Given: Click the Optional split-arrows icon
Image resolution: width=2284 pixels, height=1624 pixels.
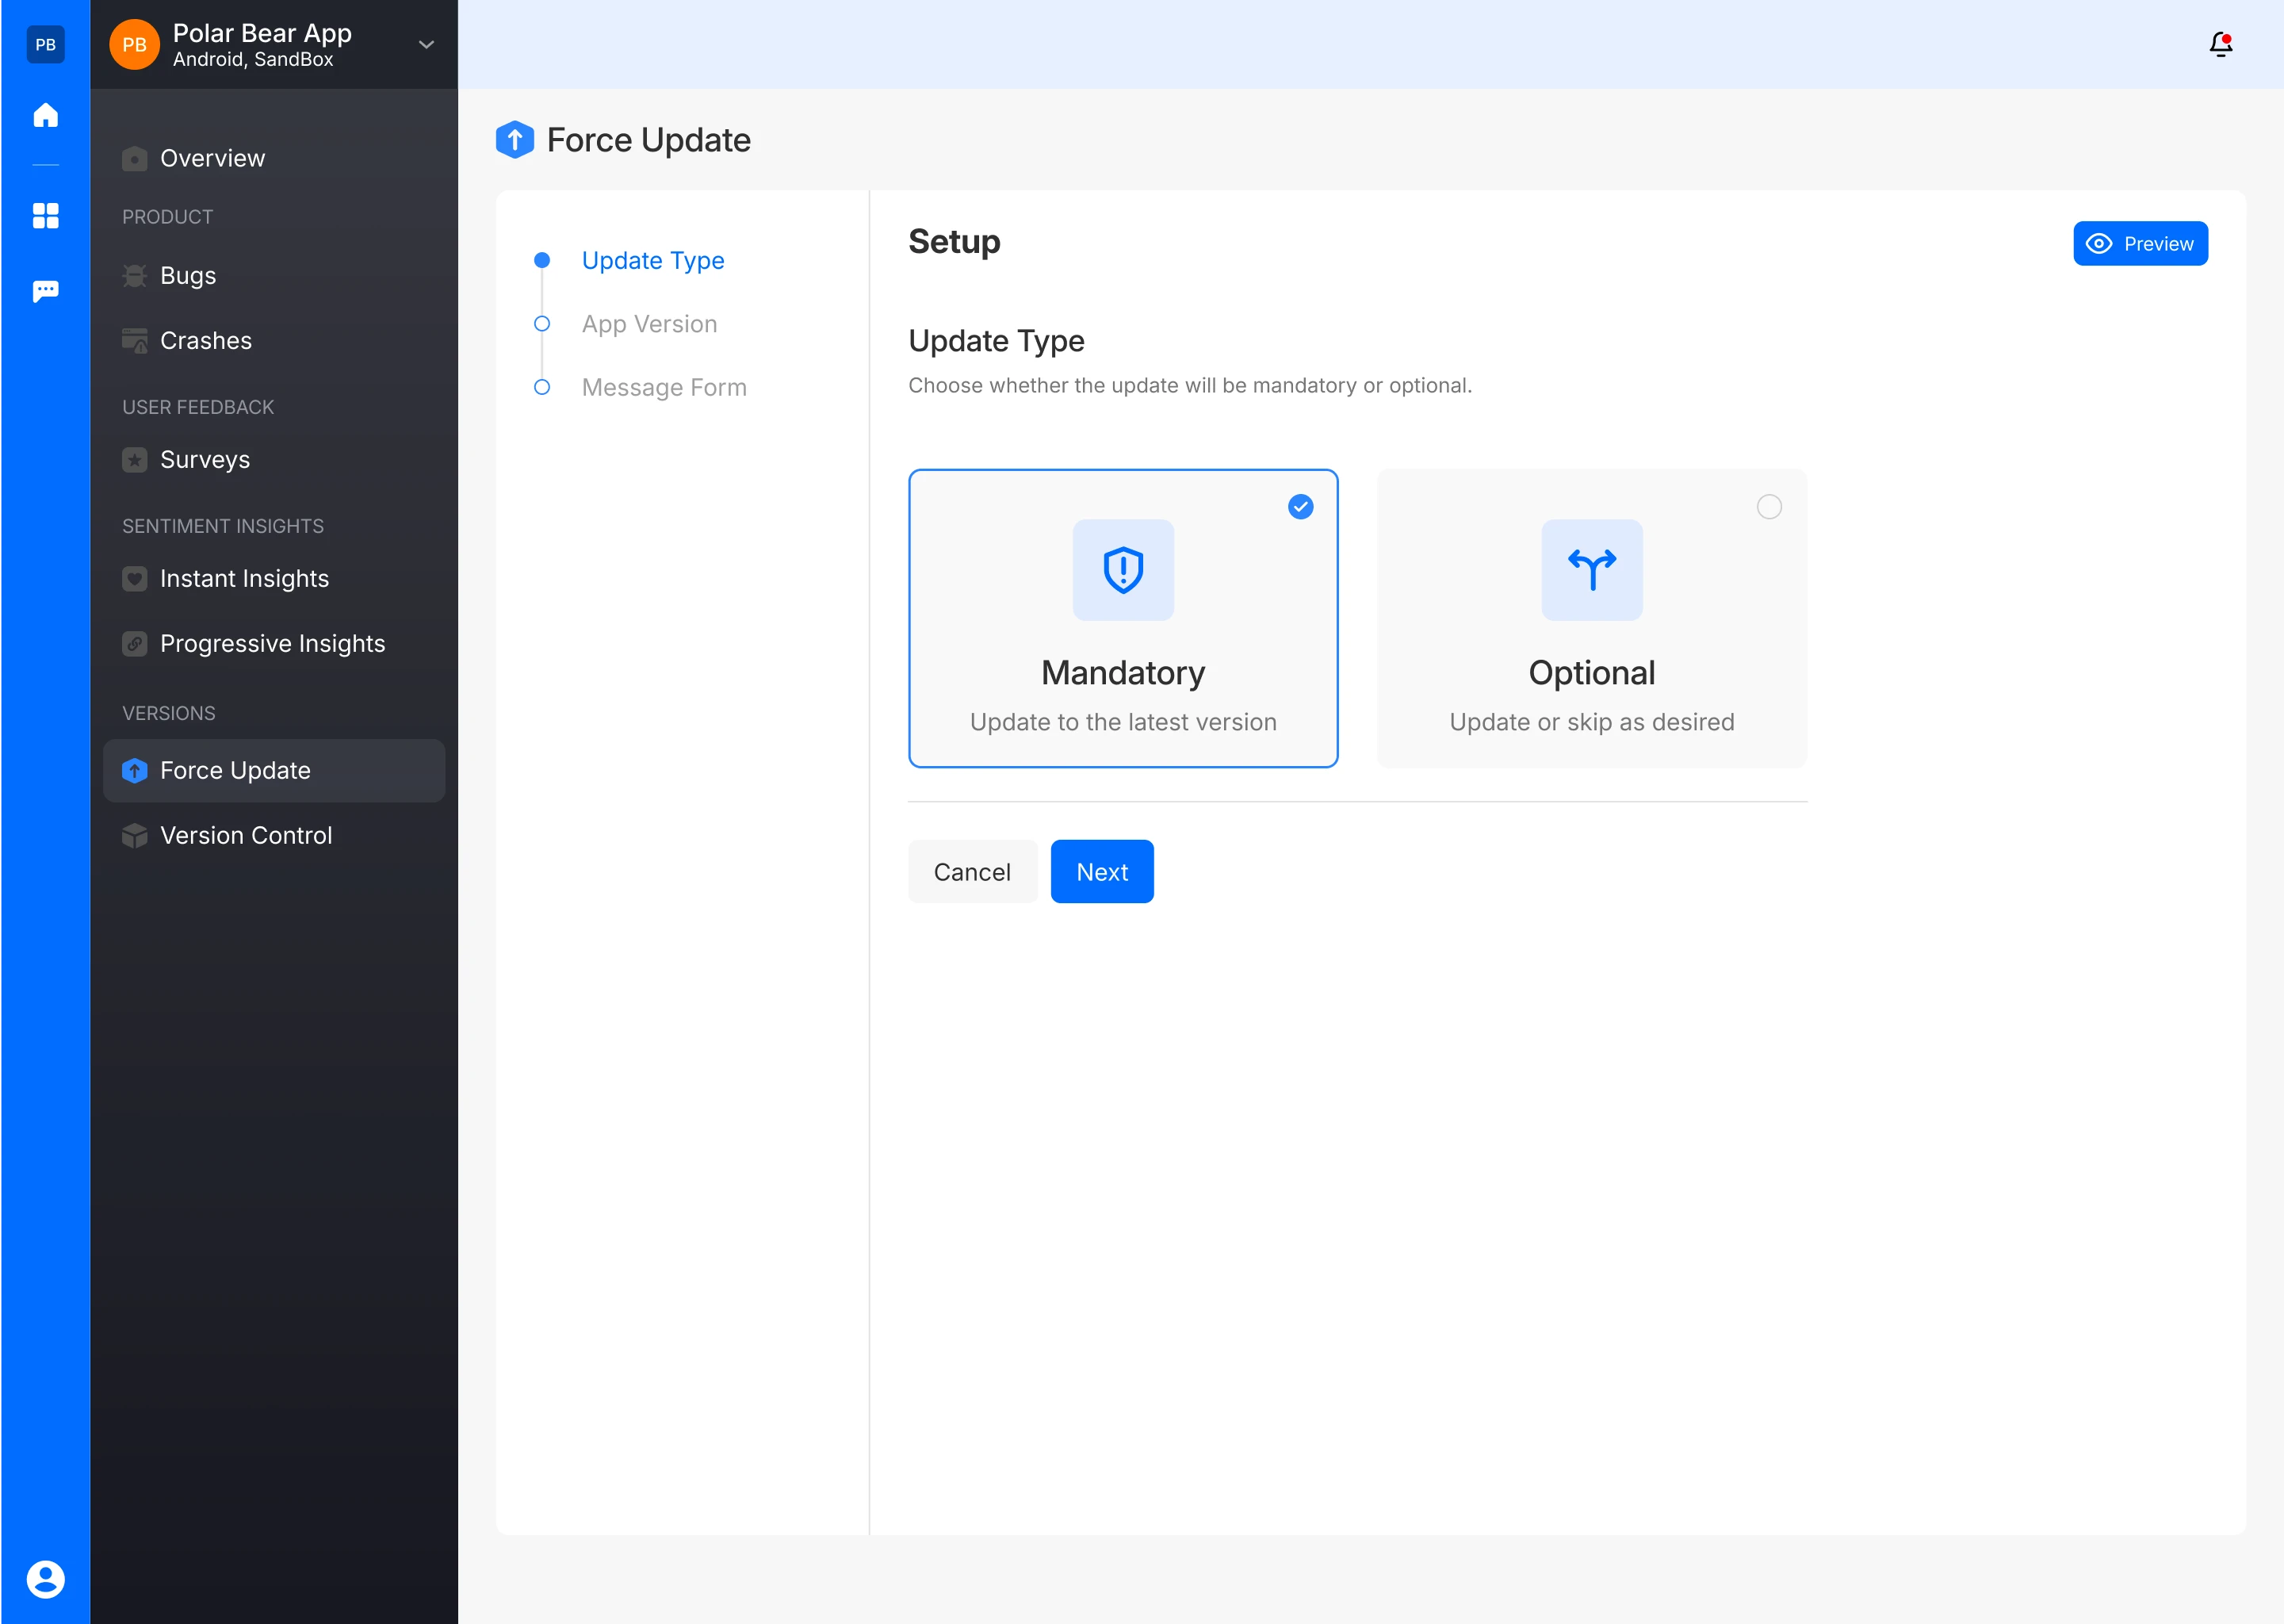Looking at the screenshot, I should pyautogui.click(x=1591, y=570).
